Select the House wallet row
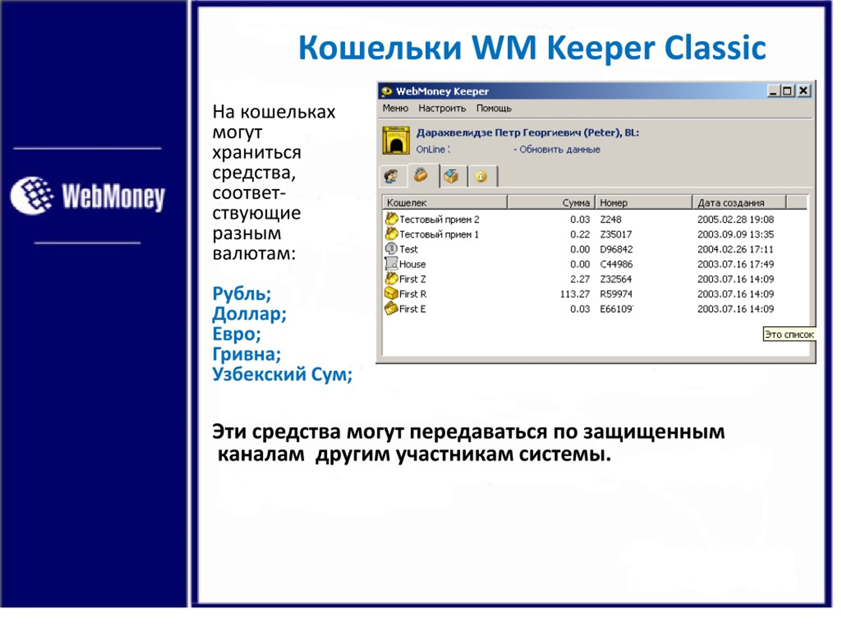Screen dimensions: 841x631 click(x=595, y=264)
